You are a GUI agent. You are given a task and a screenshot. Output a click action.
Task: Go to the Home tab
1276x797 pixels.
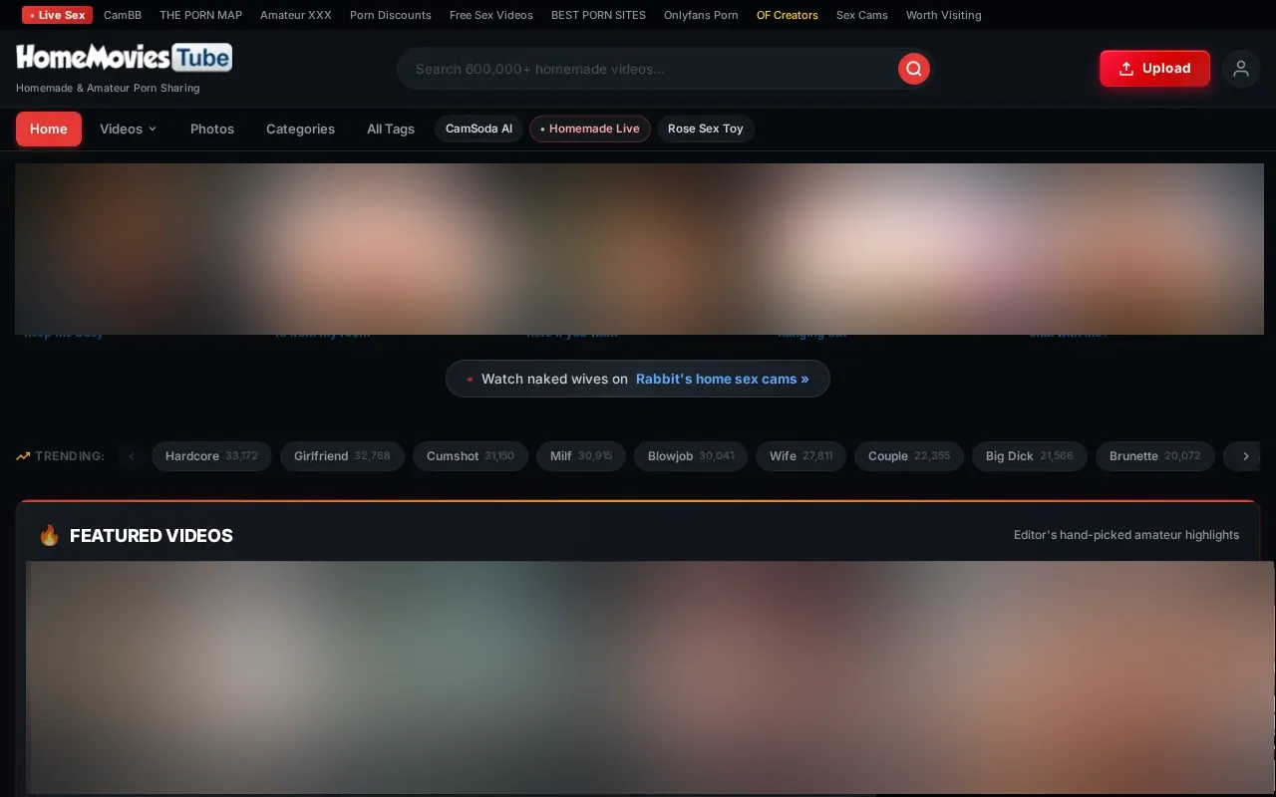point(49,129)
